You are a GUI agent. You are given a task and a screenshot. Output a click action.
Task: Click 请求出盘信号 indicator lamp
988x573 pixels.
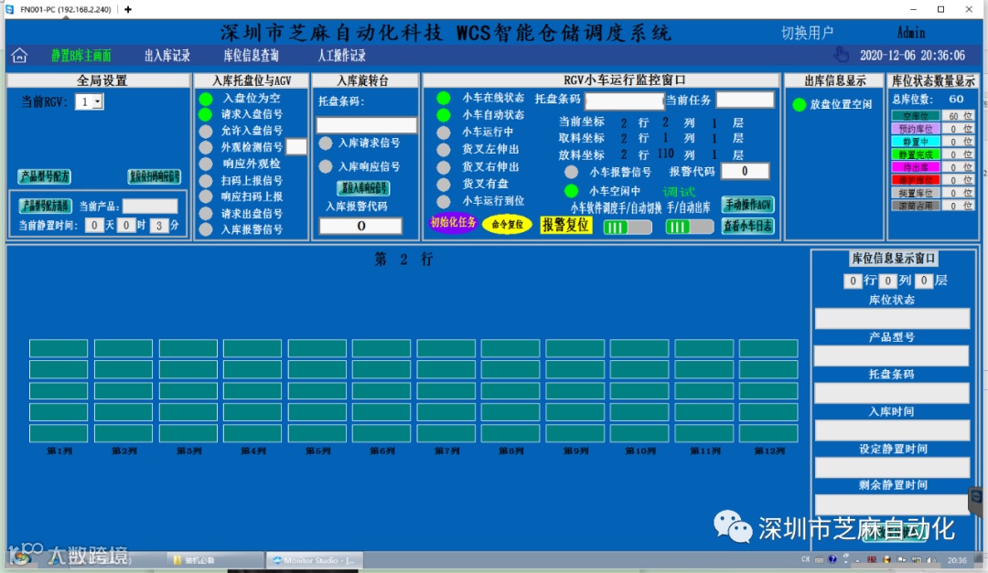coord(206,214)
